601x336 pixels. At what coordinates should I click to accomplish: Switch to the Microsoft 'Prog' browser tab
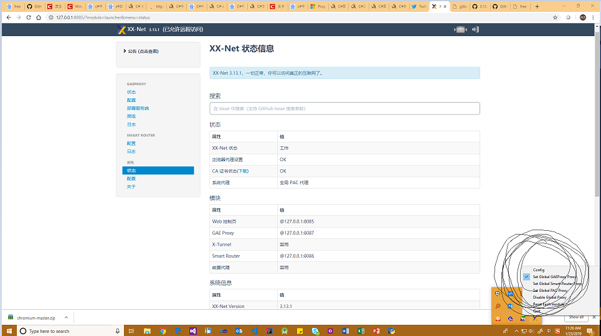click(318, 6)
